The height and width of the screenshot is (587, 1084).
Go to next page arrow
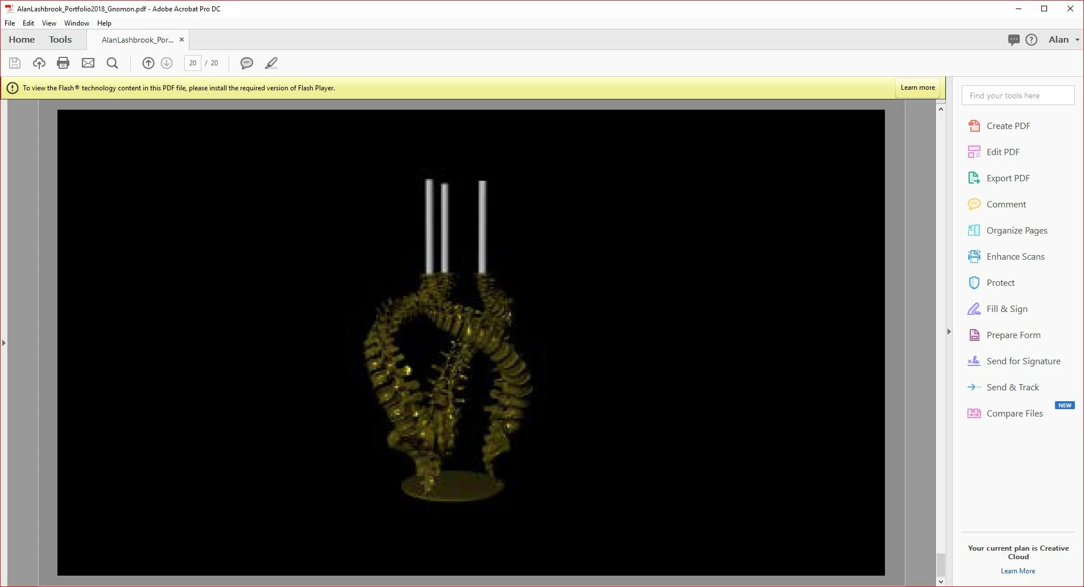click(x=167, y=63)
